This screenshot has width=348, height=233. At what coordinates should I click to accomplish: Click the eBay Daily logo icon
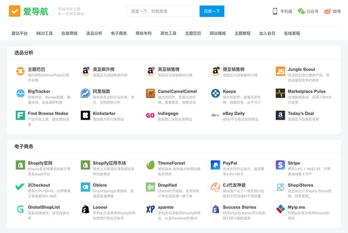[215, 115]
